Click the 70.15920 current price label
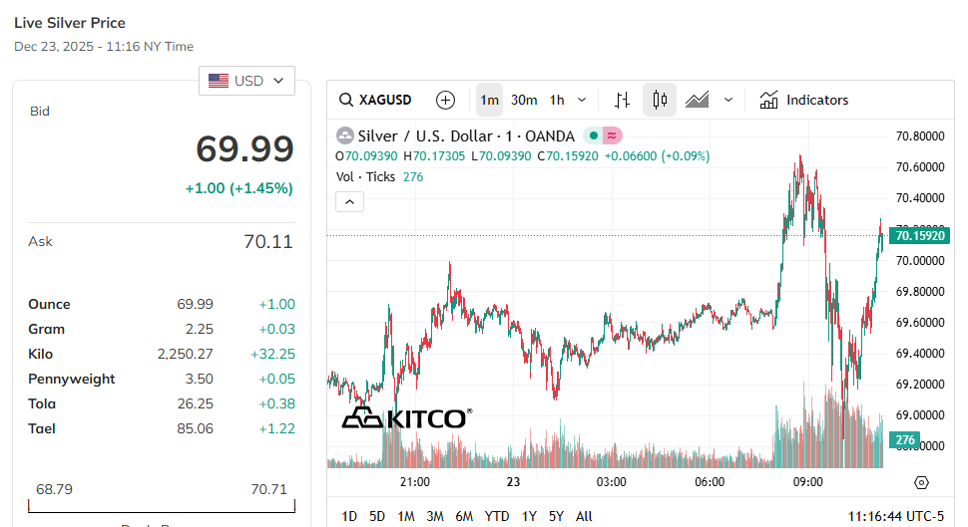Screen dimensions: 968x527 click(x=920, y=236)
